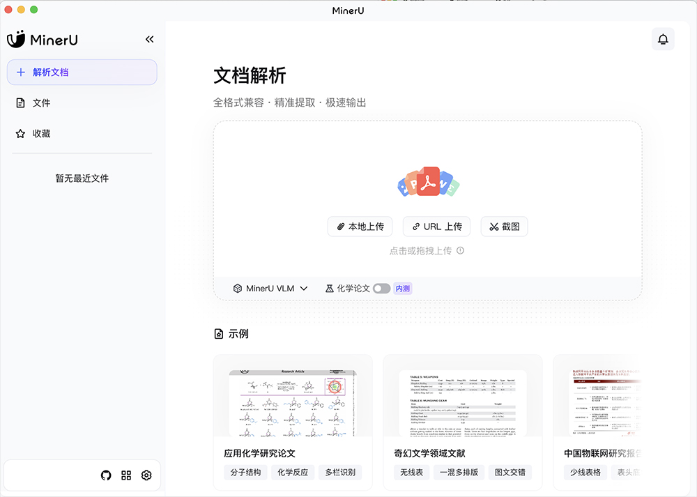Image resolution: width=697 pixels, height=497 pixels.
Task: Toggle the 内测 chemistry paper switch off
Action: [x=381, y=287]
